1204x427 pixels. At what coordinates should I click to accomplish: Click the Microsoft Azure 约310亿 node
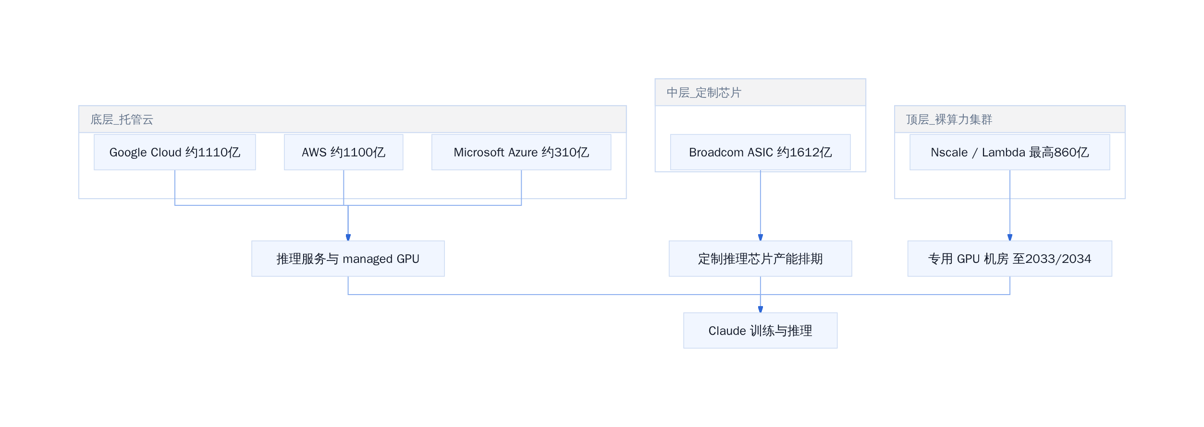click(x=521, y=152)
